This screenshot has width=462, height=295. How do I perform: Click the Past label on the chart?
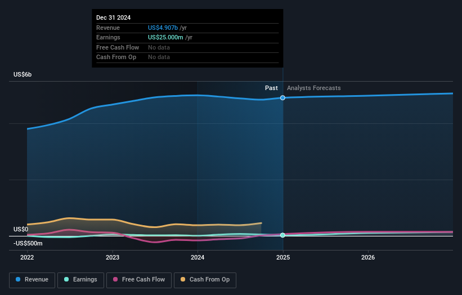pos(271,88)
